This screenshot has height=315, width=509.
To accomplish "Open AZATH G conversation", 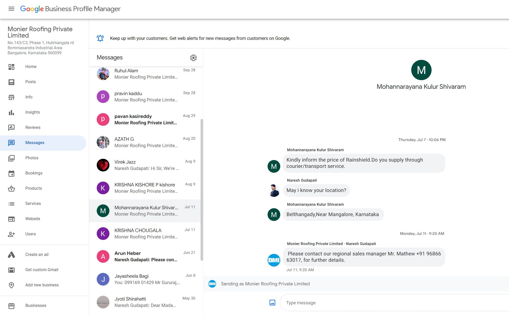I will pos(145,142).
